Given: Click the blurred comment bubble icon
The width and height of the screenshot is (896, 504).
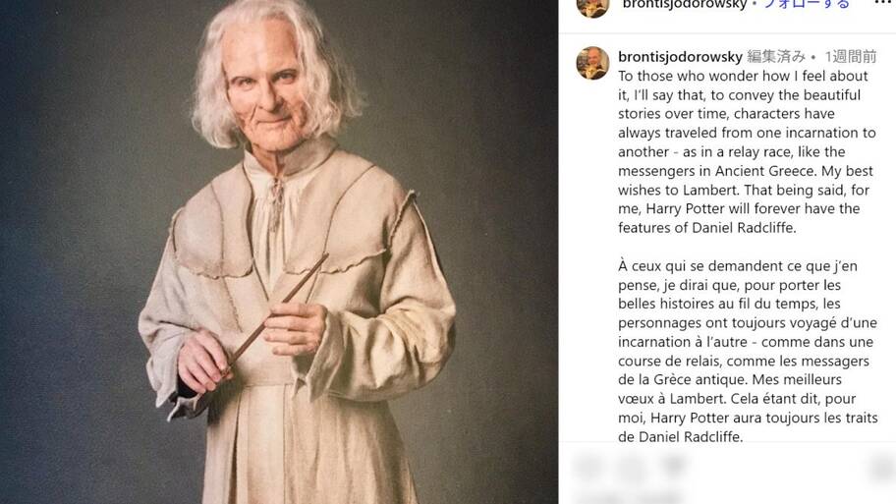Looking at the screenshot, I should pyautogui.click(x=629, y=467).
